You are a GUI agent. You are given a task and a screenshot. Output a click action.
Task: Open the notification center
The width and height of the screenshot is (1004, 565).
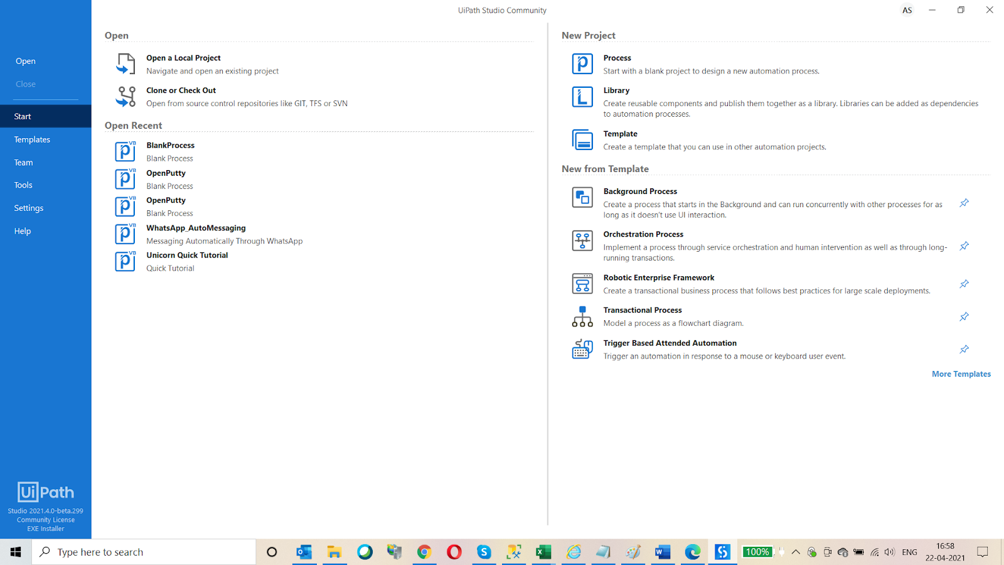click(983, 552)
